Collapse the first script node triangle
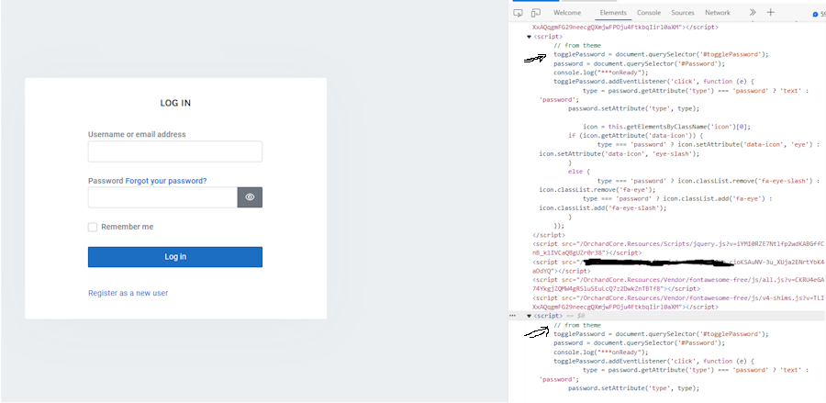 pos(529,37)
